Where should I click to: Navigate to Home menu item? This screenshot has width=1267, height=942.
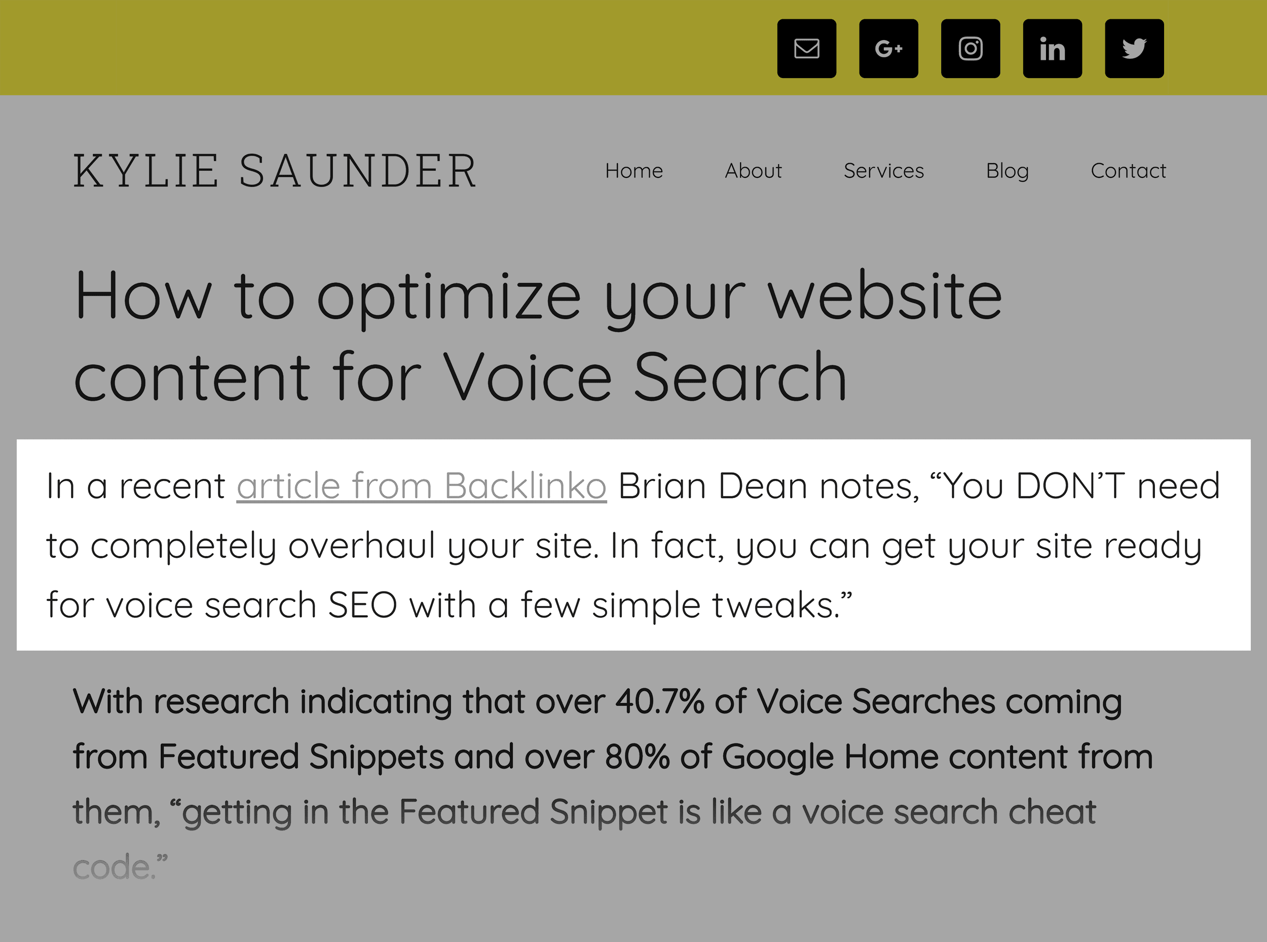point(635,170)
